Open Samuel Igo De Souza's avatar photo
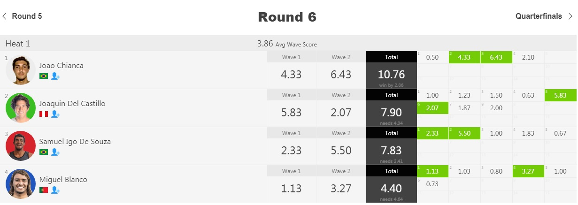This screenshot has height=205, width=578. [x=21, y=146]
